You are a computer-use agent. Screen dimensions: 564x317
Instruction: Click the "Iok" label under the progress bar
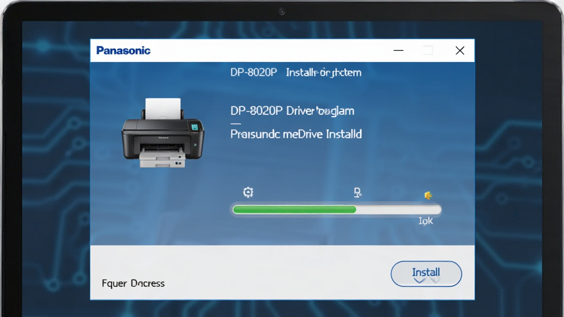coord(426,221)
